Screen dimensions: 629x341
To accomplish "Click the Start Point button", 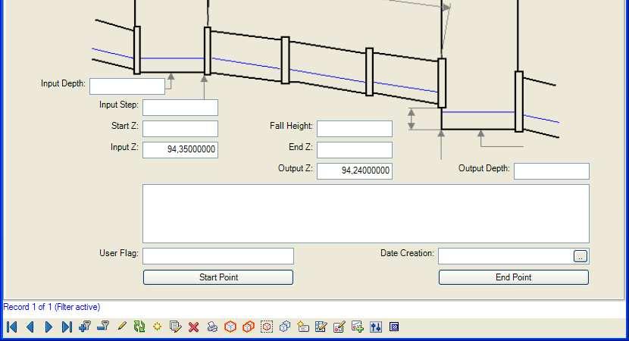I will pos(218,277).
